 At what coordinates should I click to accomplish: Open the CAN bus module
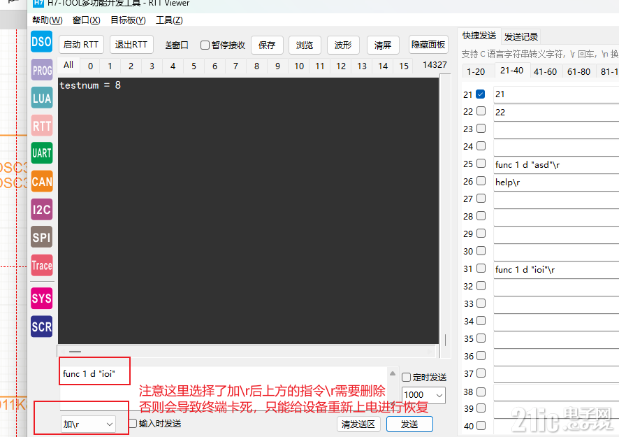pyautogui.click(x=42, y=181)
